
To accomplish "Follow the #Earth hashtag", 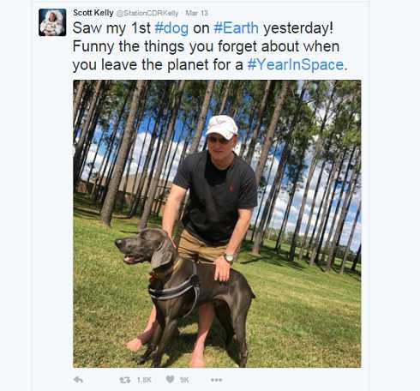I will [236, 28].
